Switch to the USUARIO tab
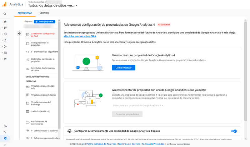This screenshot has width=250, height=147. [x=44, y=13]
